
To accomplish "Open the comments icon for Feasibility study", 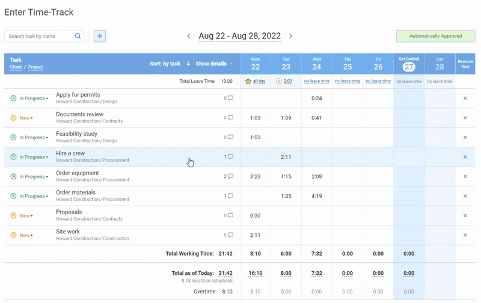I will point(230,137).
